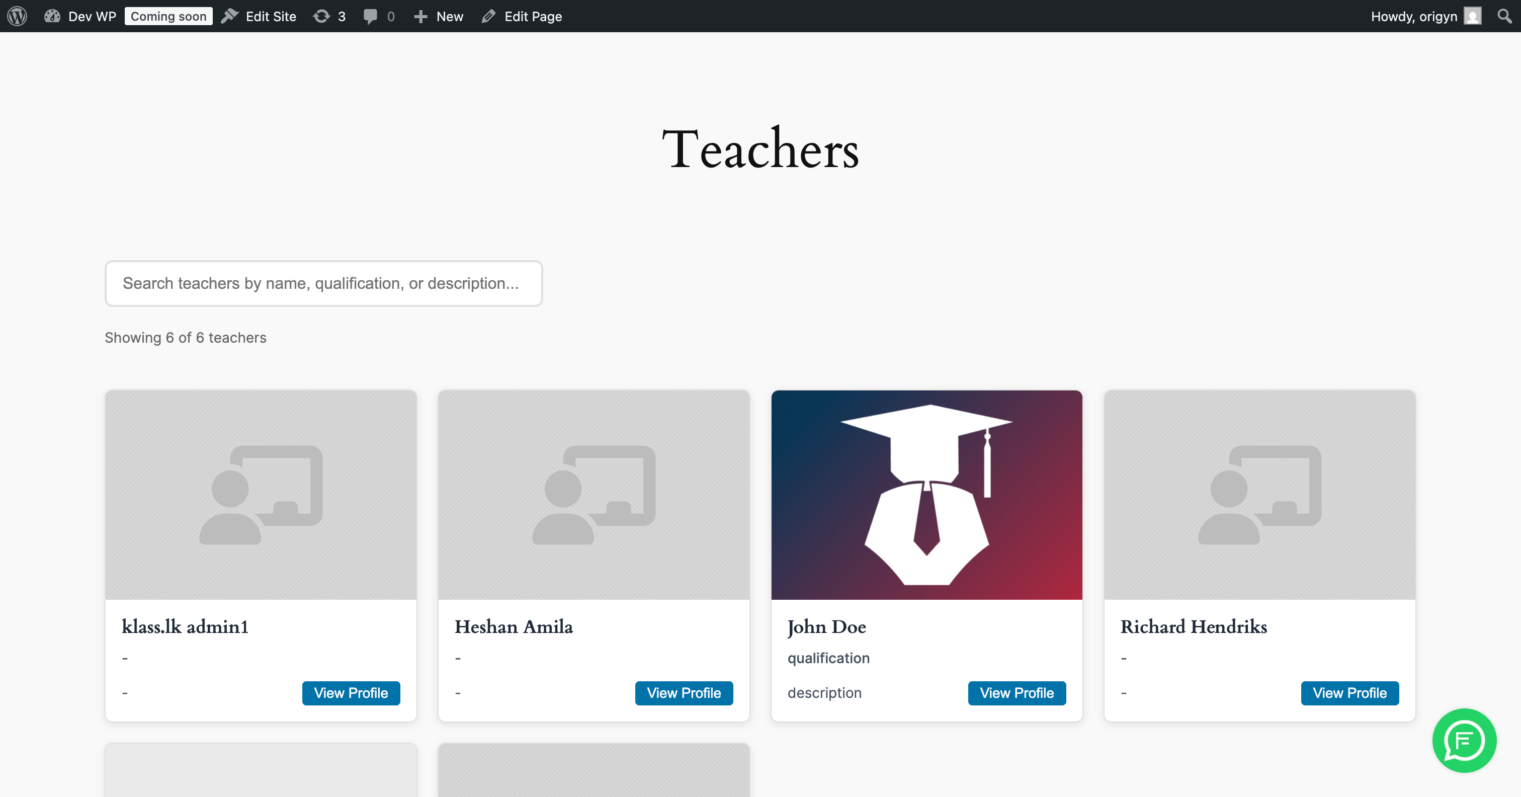Open the green chat widget icon

tap(1464, 740)
